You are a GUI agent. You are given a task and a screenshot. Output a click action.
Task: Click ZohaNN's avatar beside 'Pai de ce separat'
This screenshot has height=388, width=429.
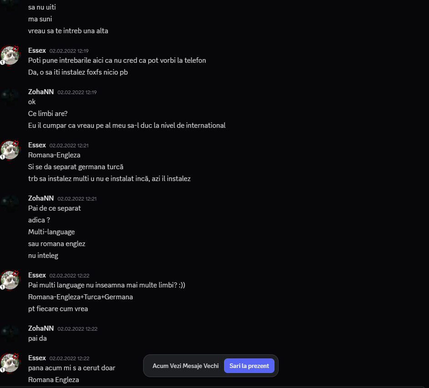[10, 203]
